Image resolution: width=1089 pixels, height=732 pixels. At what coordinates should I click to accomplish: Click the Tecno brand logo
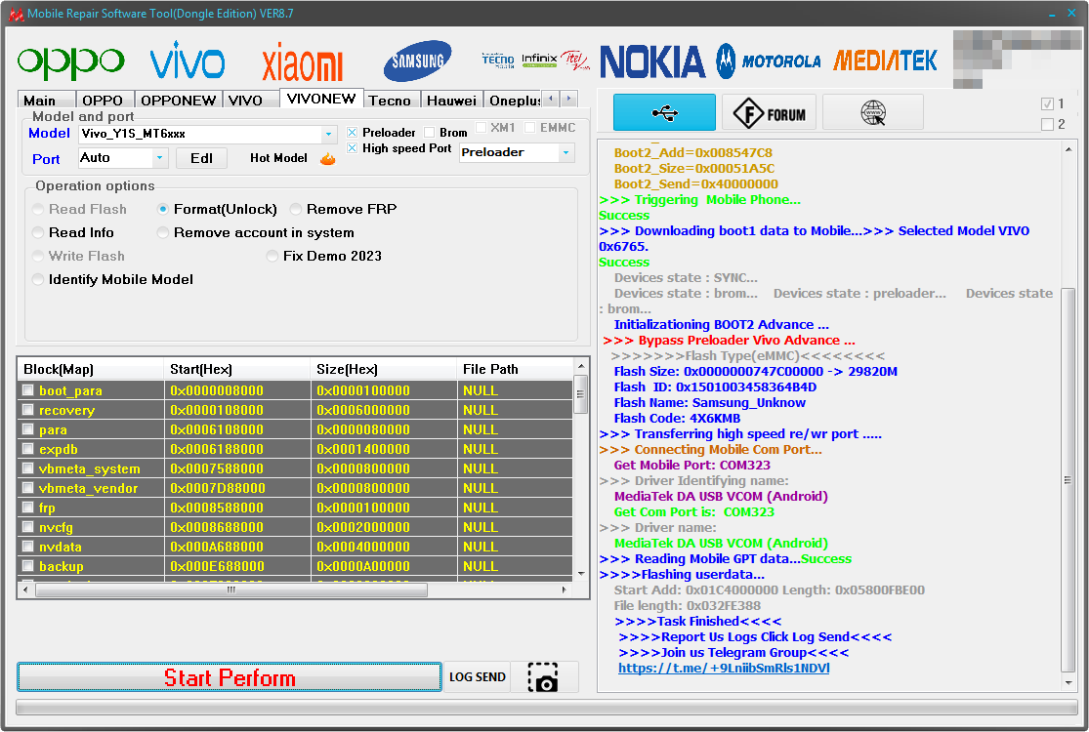(498, 61)
